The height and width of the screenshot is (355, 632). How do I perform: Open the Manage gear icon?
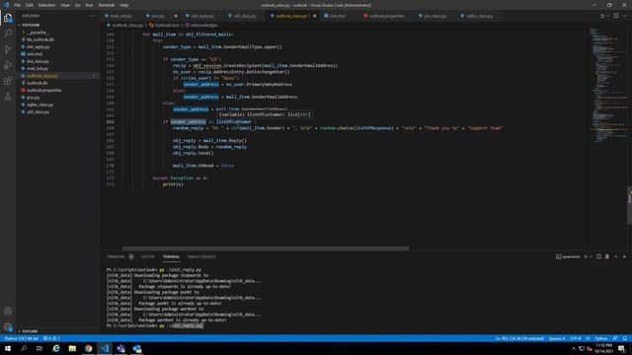coord(8,326)
